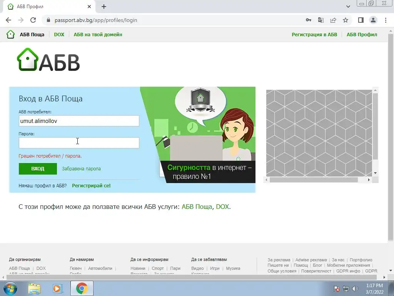Open the Chrome three-dot menu
The width and height of the screenshot is (394, 296).
(386, 20)
